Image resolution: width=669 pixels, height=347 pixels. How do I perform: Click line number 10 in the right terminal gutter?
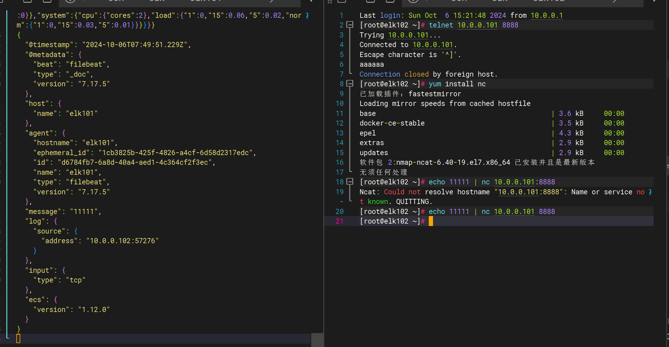[x=339, y=103]
